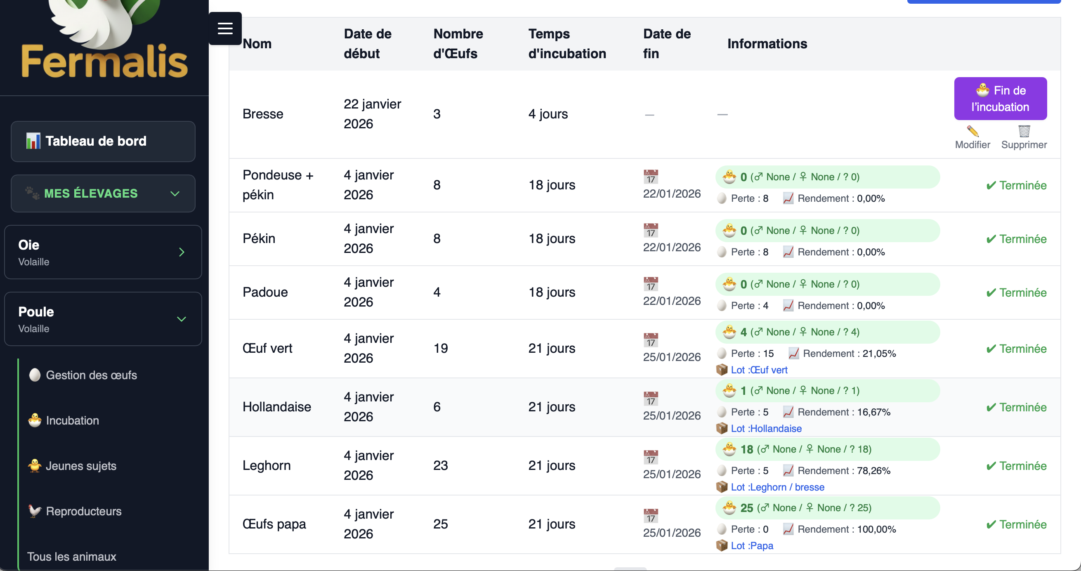Open the Lot Œuf vert link

coord(759,370)
